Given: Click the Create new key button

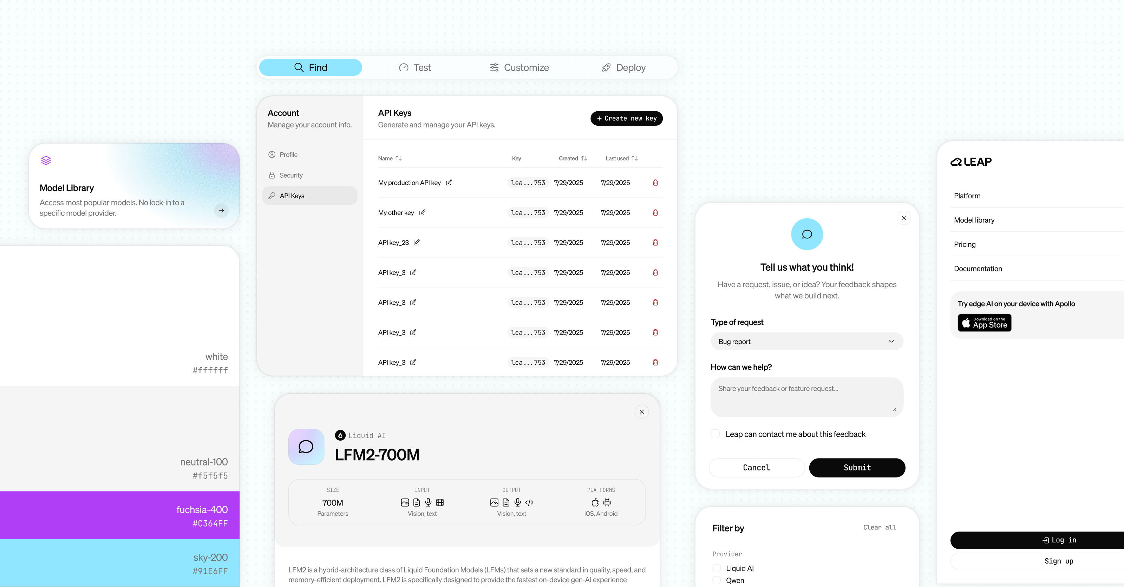Looking at the screenshot, I should (x=626, y=118).
